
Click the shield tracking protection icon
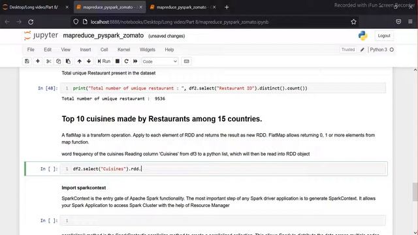tap(76, 22)
